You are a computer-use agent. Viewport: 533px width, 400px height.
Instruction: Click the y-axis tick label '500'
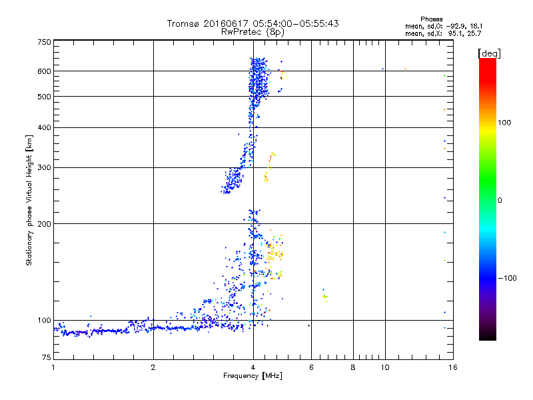[x=44, y=97]
